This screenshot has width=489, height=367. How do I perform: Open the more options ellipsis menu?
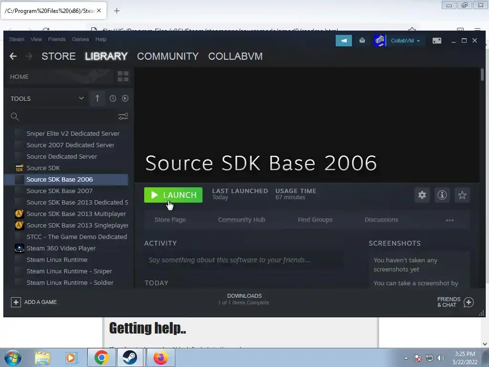449,220
